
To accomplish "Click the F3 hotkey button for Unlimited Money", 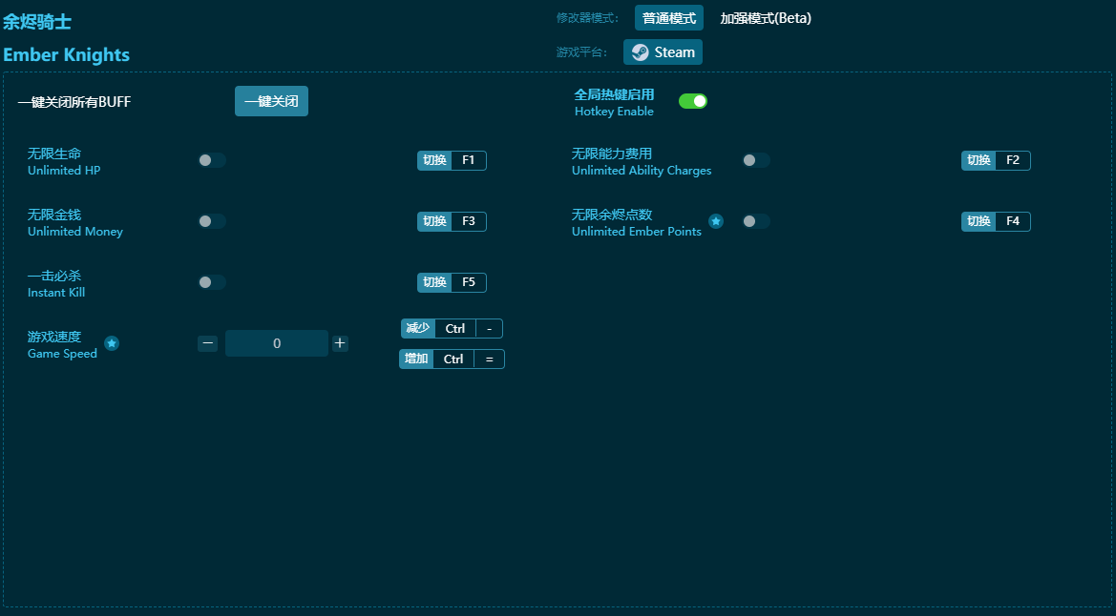I will [x=468, y=221].
